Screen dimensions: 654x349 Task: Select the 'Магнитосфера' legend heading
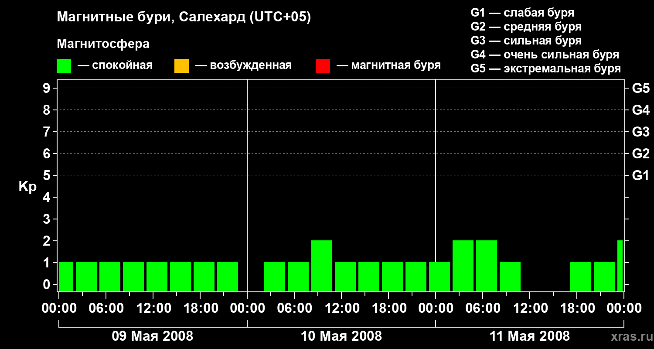click(103, 44)
